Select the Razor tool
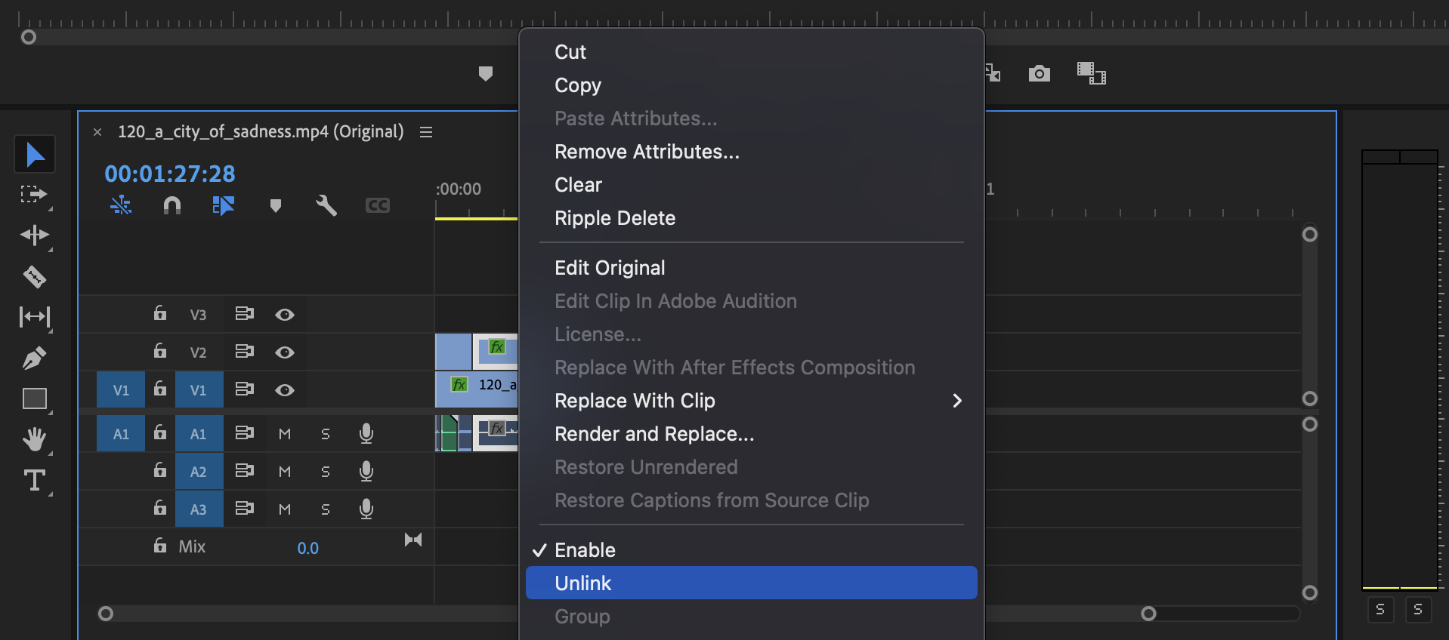 [x=34, y=277]
